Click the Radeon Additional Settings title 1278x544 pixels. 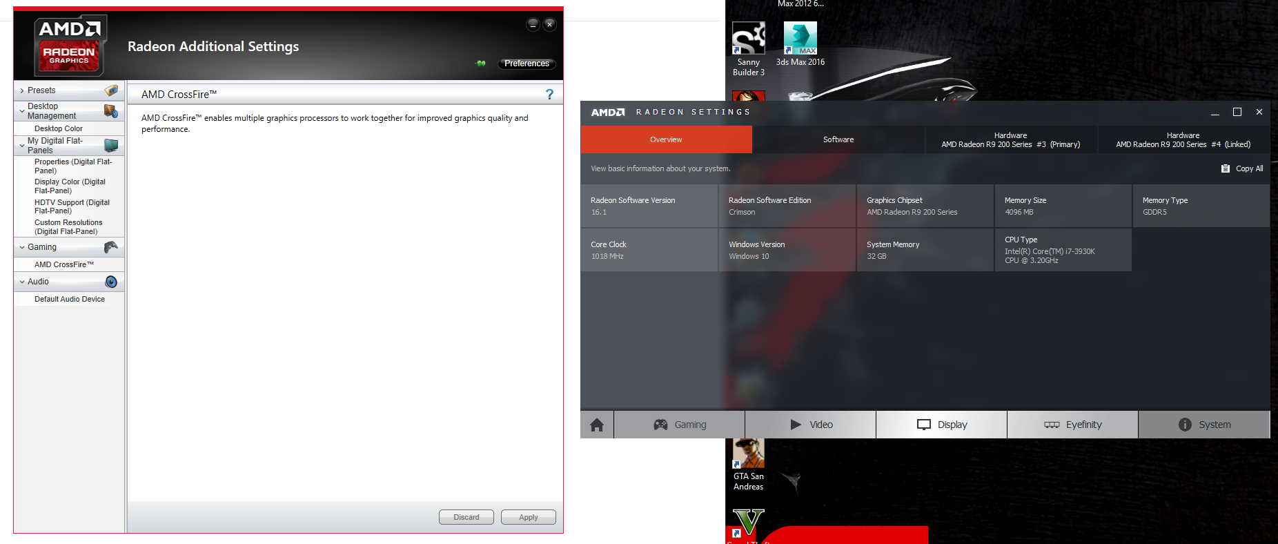pos(213,46)
